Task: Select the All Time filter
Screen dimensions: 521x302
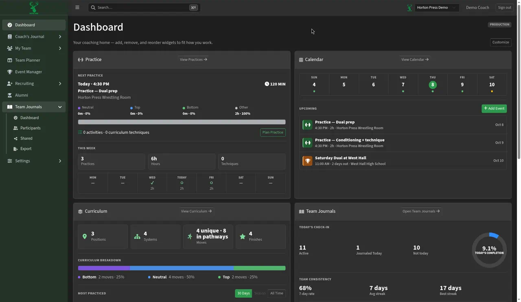Action: (x=277, y=293)
